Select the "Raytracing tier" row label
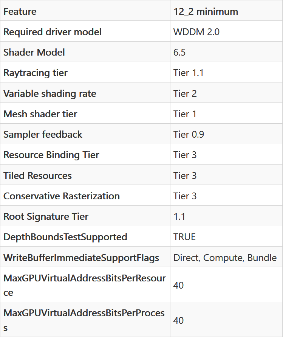Screen dimensions: 283x337 coord(36,73)
